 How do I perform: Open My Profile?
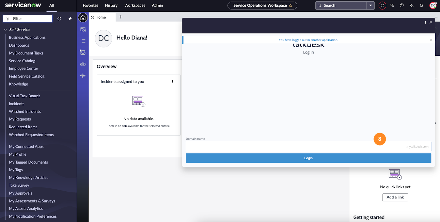click(x=18, y=155)
